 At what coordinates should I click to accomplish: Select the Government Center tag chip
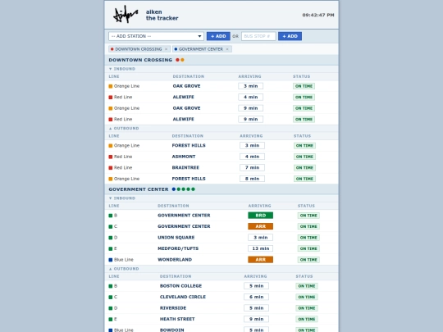click(x=202, y=49)
